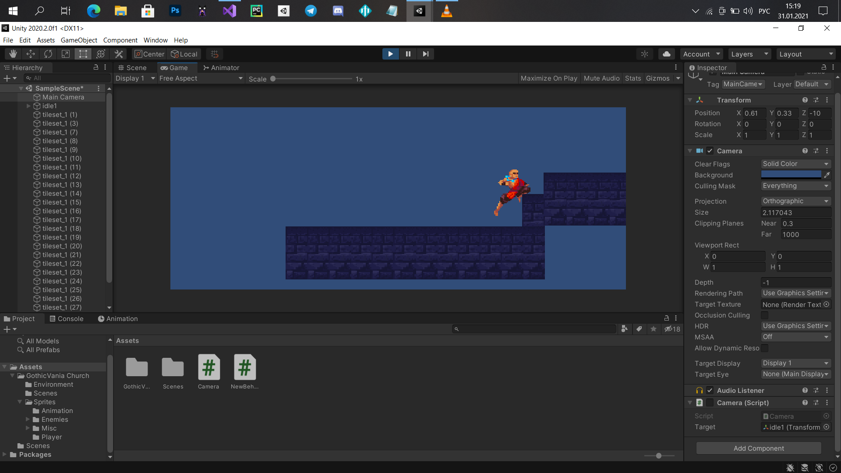Viewport: 841px width, 473px height.
Task: Expand the idle1 hierarchy item
Action: [x=28, y=106]
